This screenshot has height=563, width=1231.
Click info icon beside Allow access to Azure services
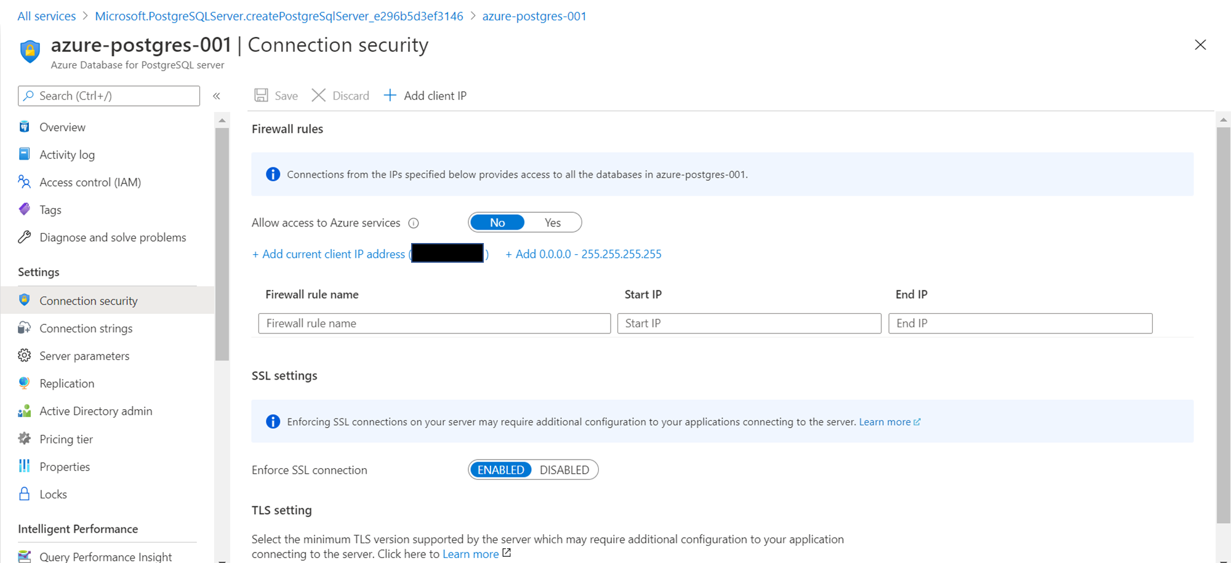pyautogui.click(x=414, y=223)
